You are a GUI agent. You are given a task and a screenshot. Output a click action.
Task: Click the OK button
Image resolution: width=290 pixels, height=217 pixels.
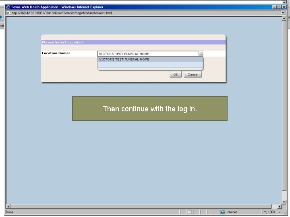tap(176, 74)
